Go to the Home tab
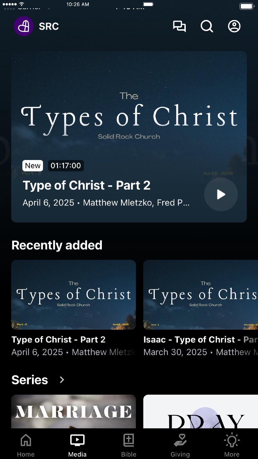The width and height of the screenshot is (258, 459). coord(26,445)
